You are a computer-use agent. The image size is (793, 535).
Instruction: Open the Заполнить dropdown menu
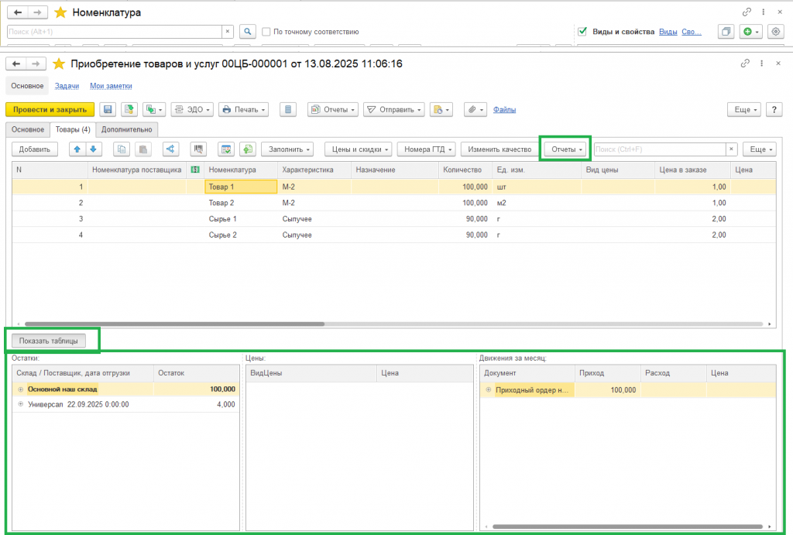point(287,149)
